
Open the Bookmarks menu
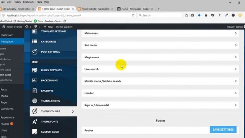click(x=29, y=2)
